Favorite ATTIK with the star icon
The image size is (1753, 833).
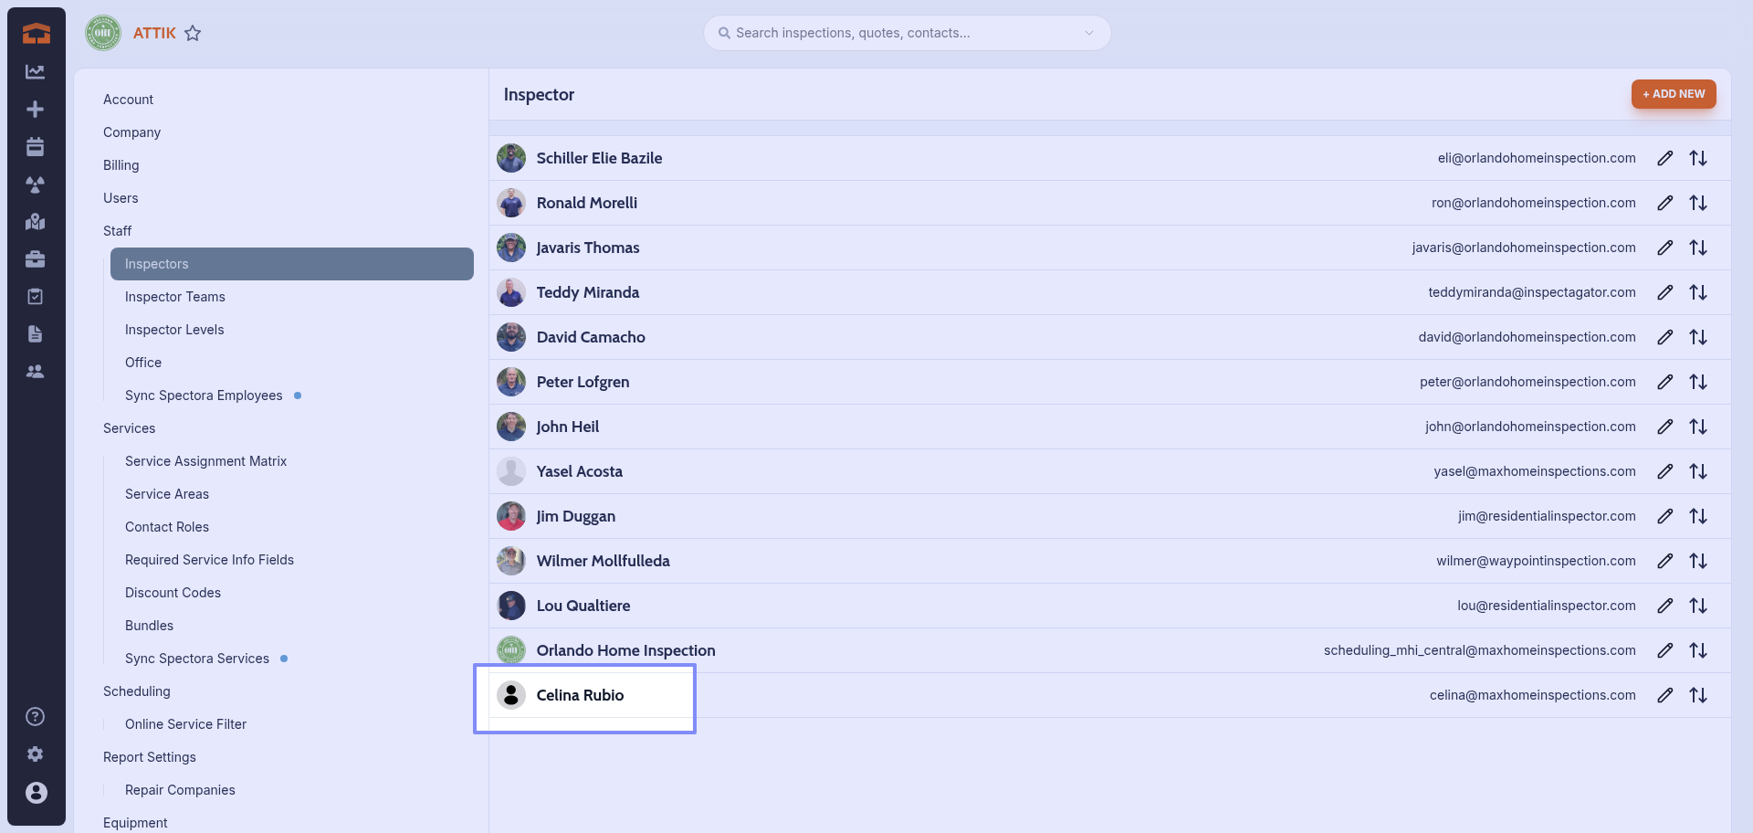tap(193, 34)
